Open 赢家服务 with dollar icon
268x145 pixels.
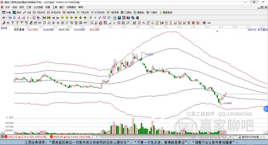166,13
